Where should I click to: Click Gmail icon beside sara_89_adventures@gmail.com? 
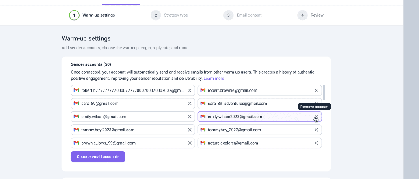pyautogui.click(x=203, y=104)
